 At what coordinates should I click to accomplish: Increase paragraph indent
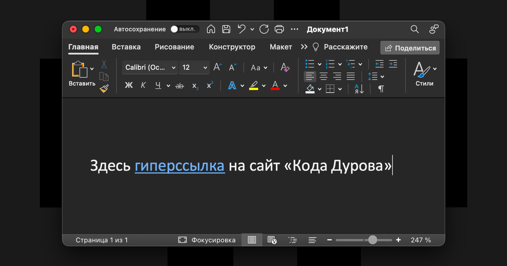click(393, 64)
